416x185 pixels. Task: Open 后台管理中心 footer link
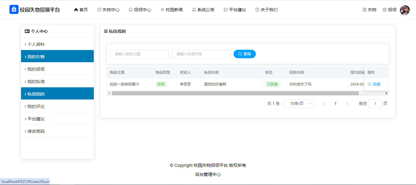(208, 174)
